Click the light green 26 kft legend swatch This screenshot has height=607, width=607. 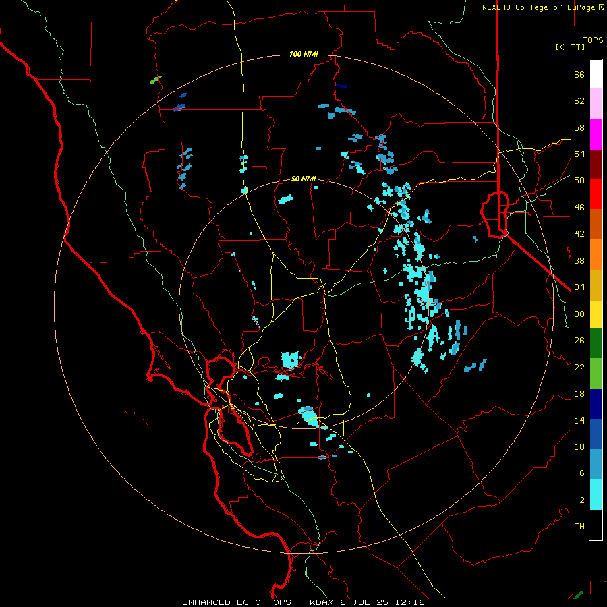(596, 374)
